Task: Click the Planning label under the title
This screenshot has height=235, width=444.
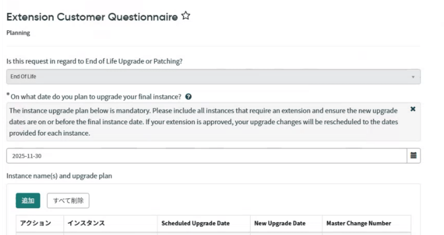Action: coord(19,33)
